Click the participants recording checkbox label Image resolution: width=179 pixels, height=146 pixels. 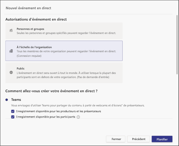pos(46,117)
